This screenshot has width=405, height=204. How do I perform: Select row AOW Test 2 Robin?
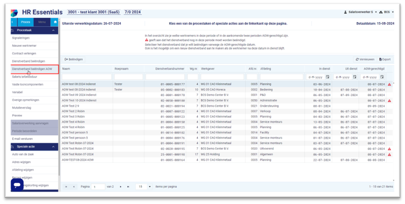pyautogui.click(x=227, y=112)
